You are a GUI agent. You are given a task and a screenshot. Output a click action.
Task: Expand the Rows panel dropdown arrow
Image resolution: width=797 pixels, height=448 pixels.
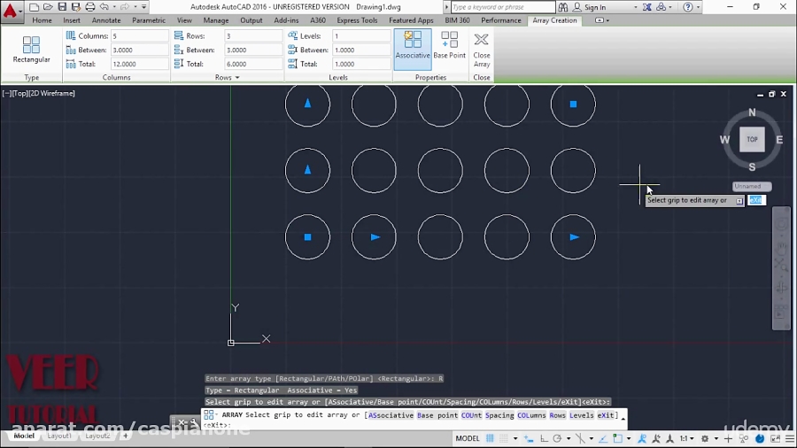pos(237,78)
